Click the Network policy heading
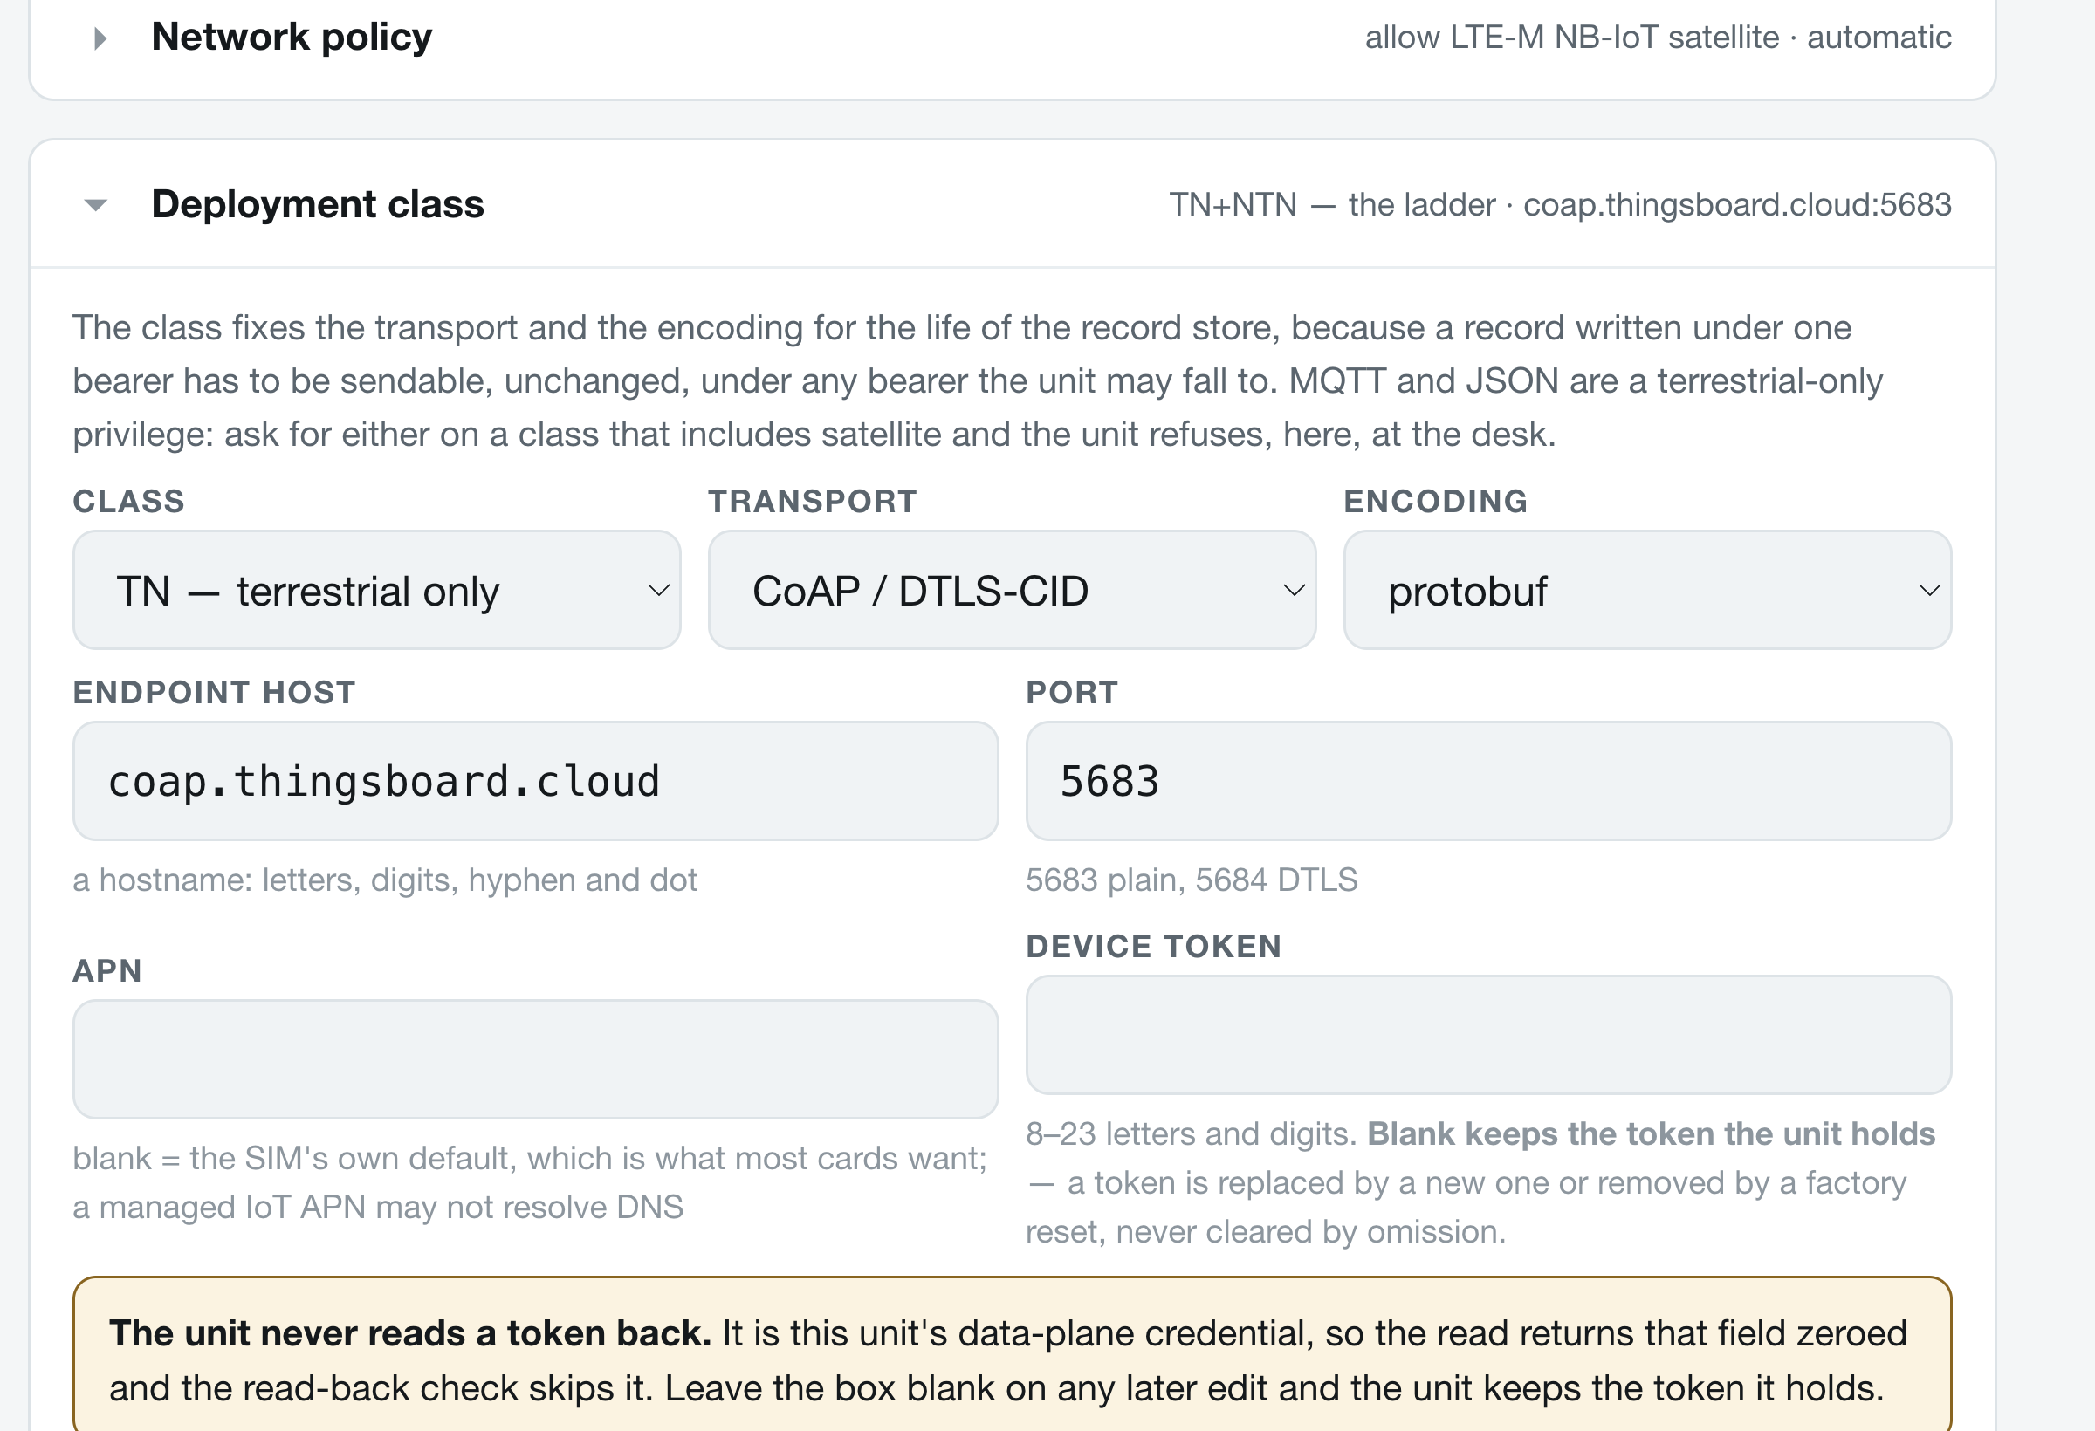 point(292,37)
